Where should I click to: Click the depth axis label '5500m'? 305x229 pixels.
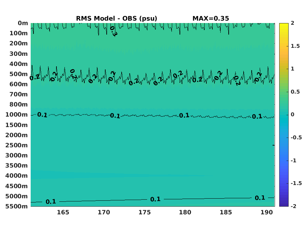[x=16, y=206]
